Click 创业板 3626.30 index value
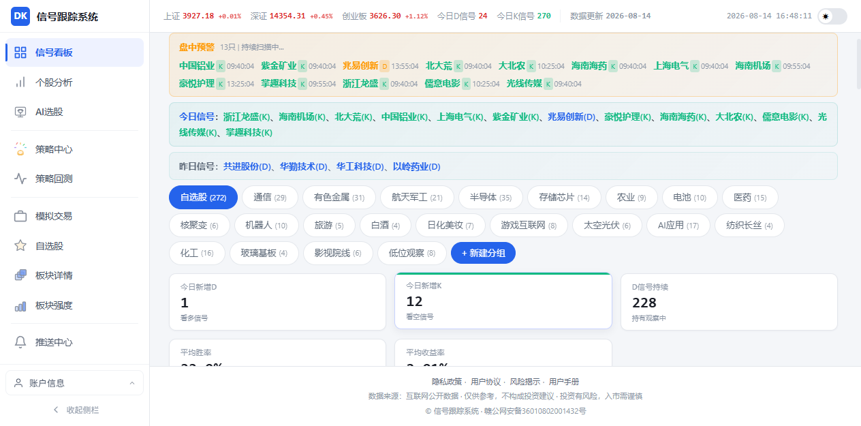Image resolution: width=861 pixels, height=426 pixels. 385,16
